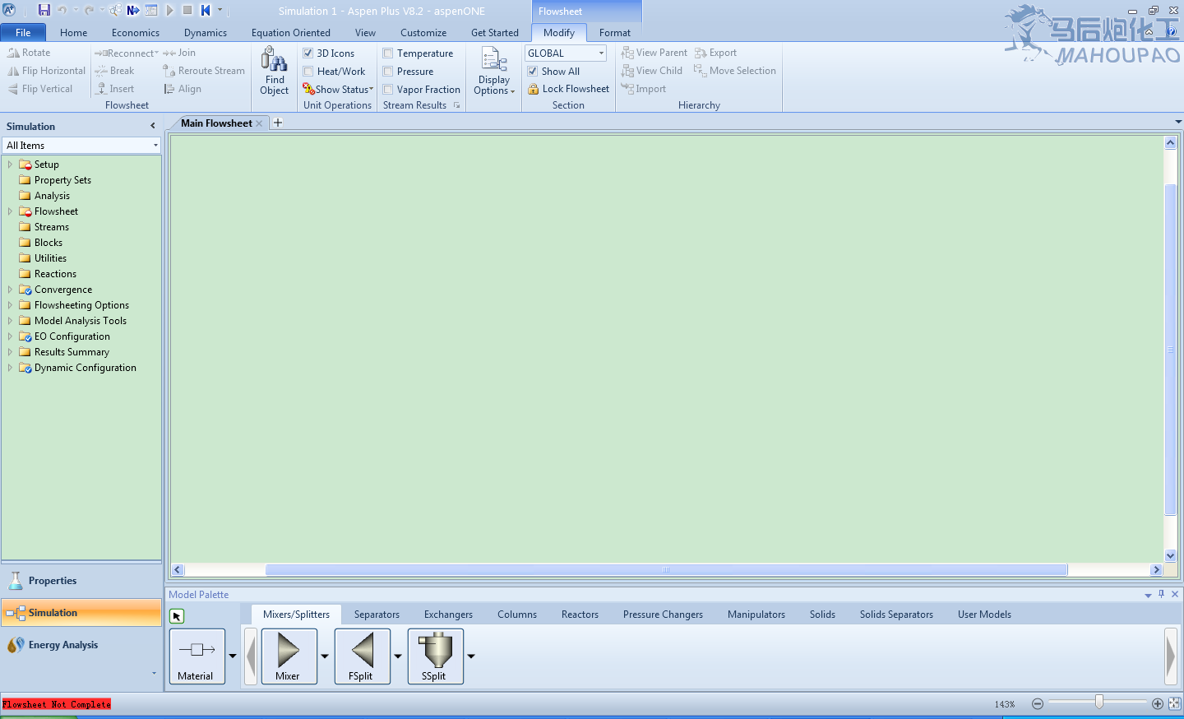This screenshot has width=1184, height=719.
Task: Select the Material stream icon
Action: tap(197, 656)
